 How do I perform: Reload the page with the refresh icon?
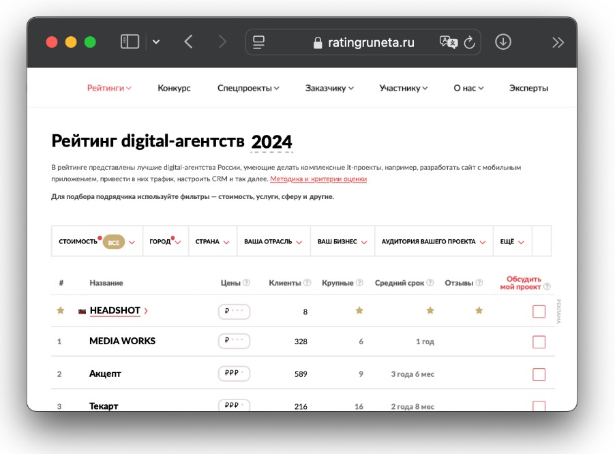[469, 42]
